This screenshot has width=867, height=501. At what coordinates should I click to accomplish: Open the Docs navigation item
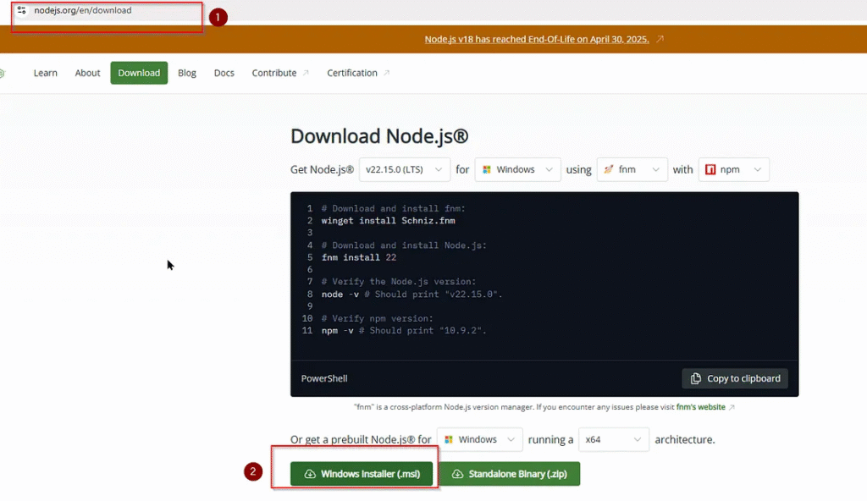coord(224,73)
